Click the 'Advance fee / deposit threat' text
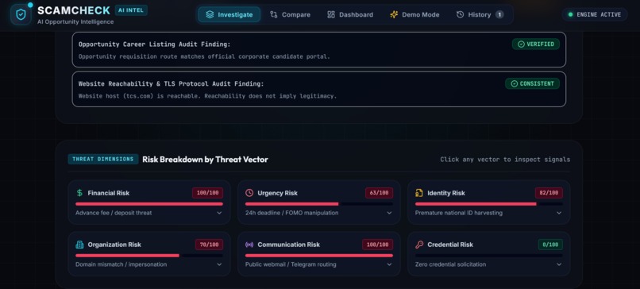The image size is (640, 289). pyautogui.click(x=114, y=213)
